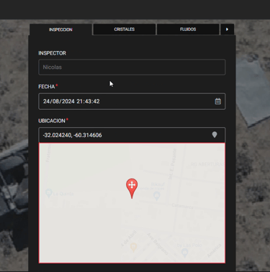Switch to the INSPECCION tab

tap(60, 29)
